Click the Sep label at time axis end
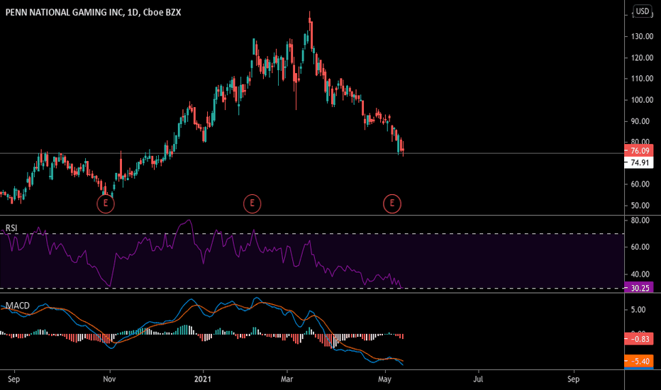 [573, 379]
